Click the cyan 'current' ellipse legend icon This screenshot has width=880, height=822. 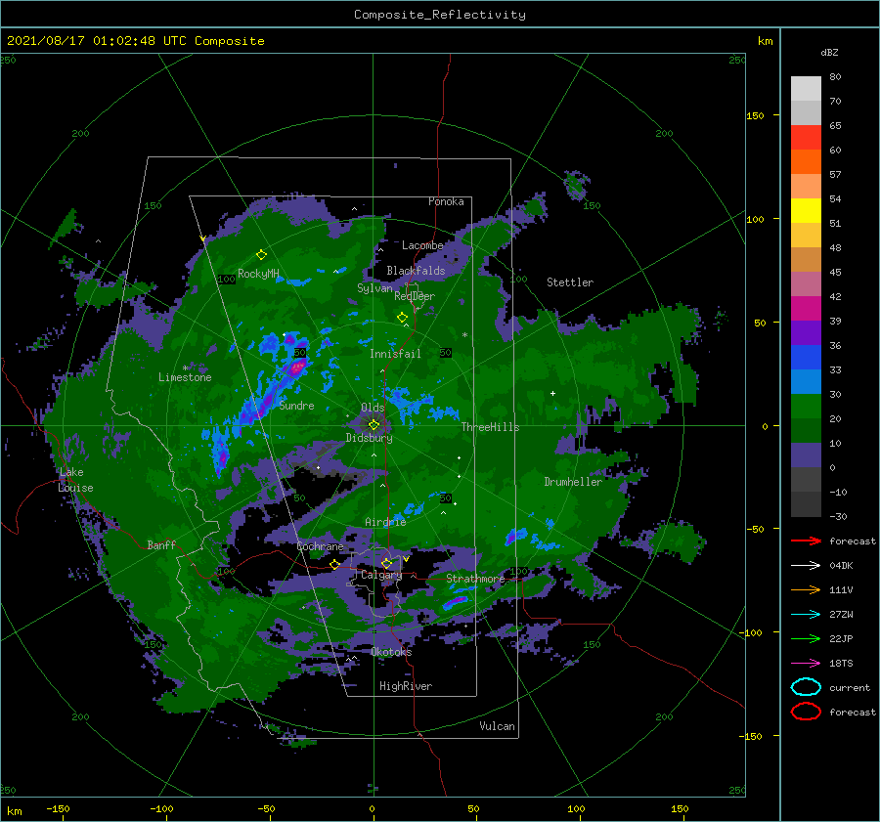pyautogui.click(x=806, y=687)
